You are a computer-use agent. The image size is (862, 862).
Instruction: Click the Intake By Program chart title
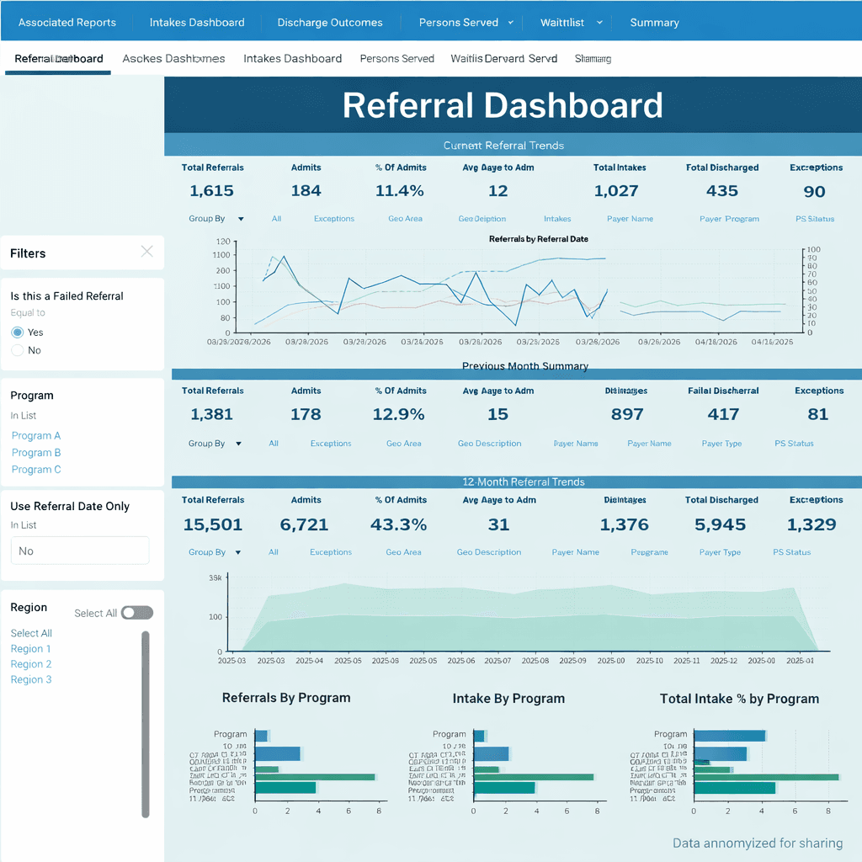(x=508, y=698)
